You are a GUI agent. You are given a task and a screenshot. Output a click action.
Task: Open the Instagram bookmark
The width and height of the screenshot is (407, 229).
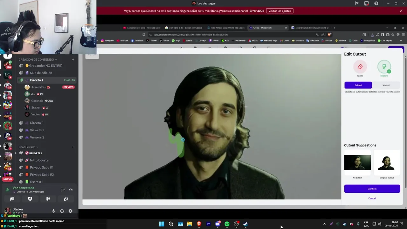[107, 41]
